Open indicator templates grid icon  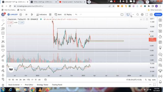tap(50, 15)
